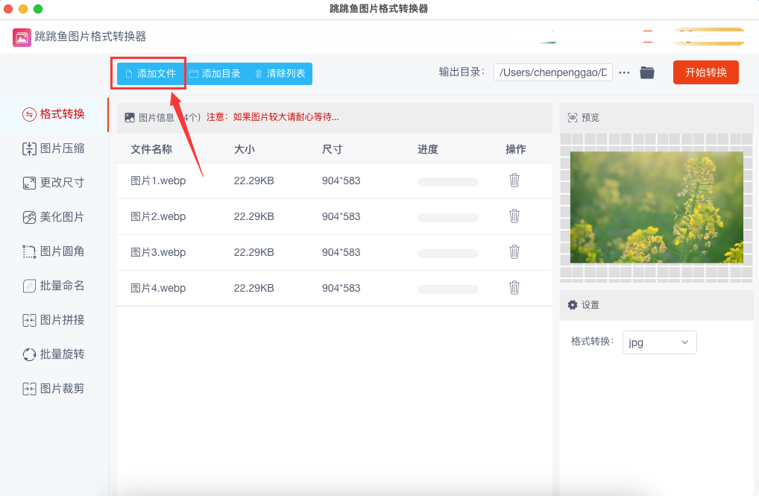The image size is (759, 496).
Task: Open the 批量命名 sidebar tab
Action: click(54, 286)
